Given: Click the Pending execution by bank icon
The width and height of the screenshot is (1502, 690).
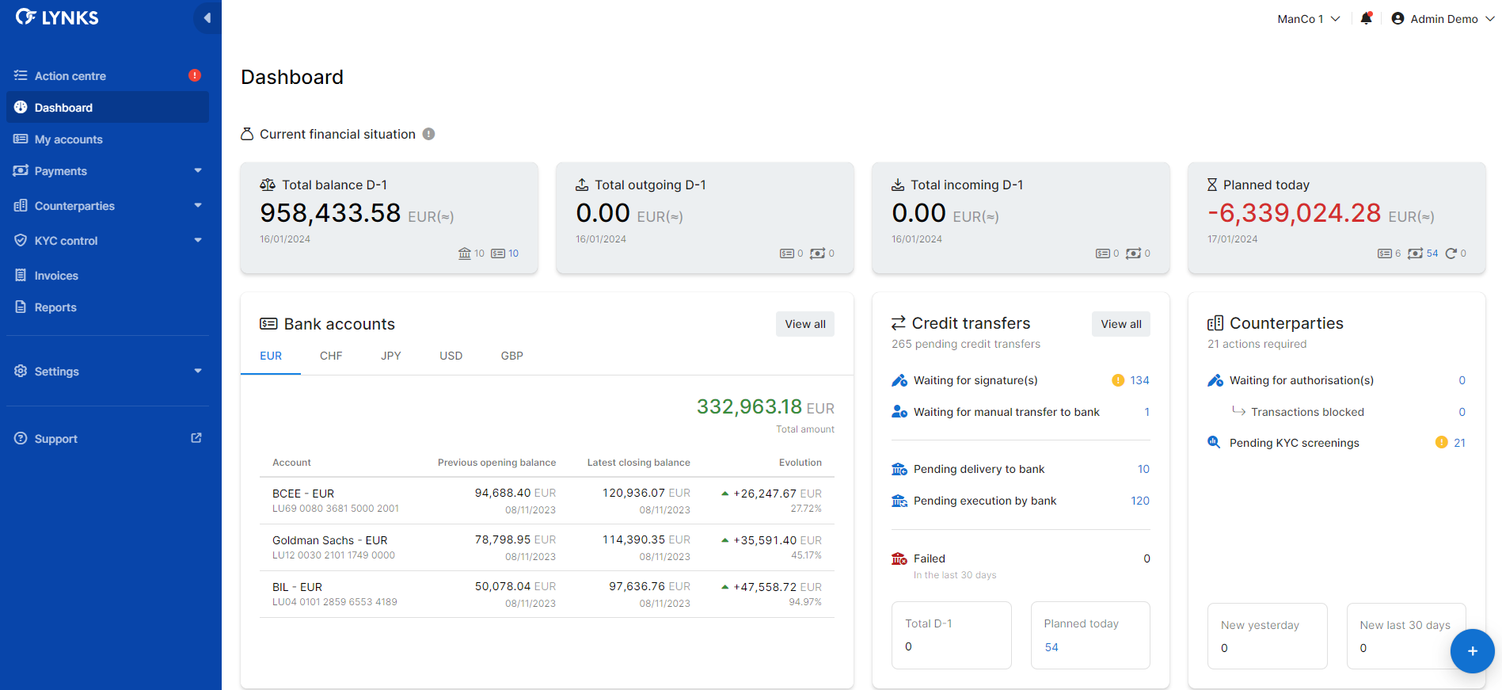Looking at the screenshot, I should 899,501.
